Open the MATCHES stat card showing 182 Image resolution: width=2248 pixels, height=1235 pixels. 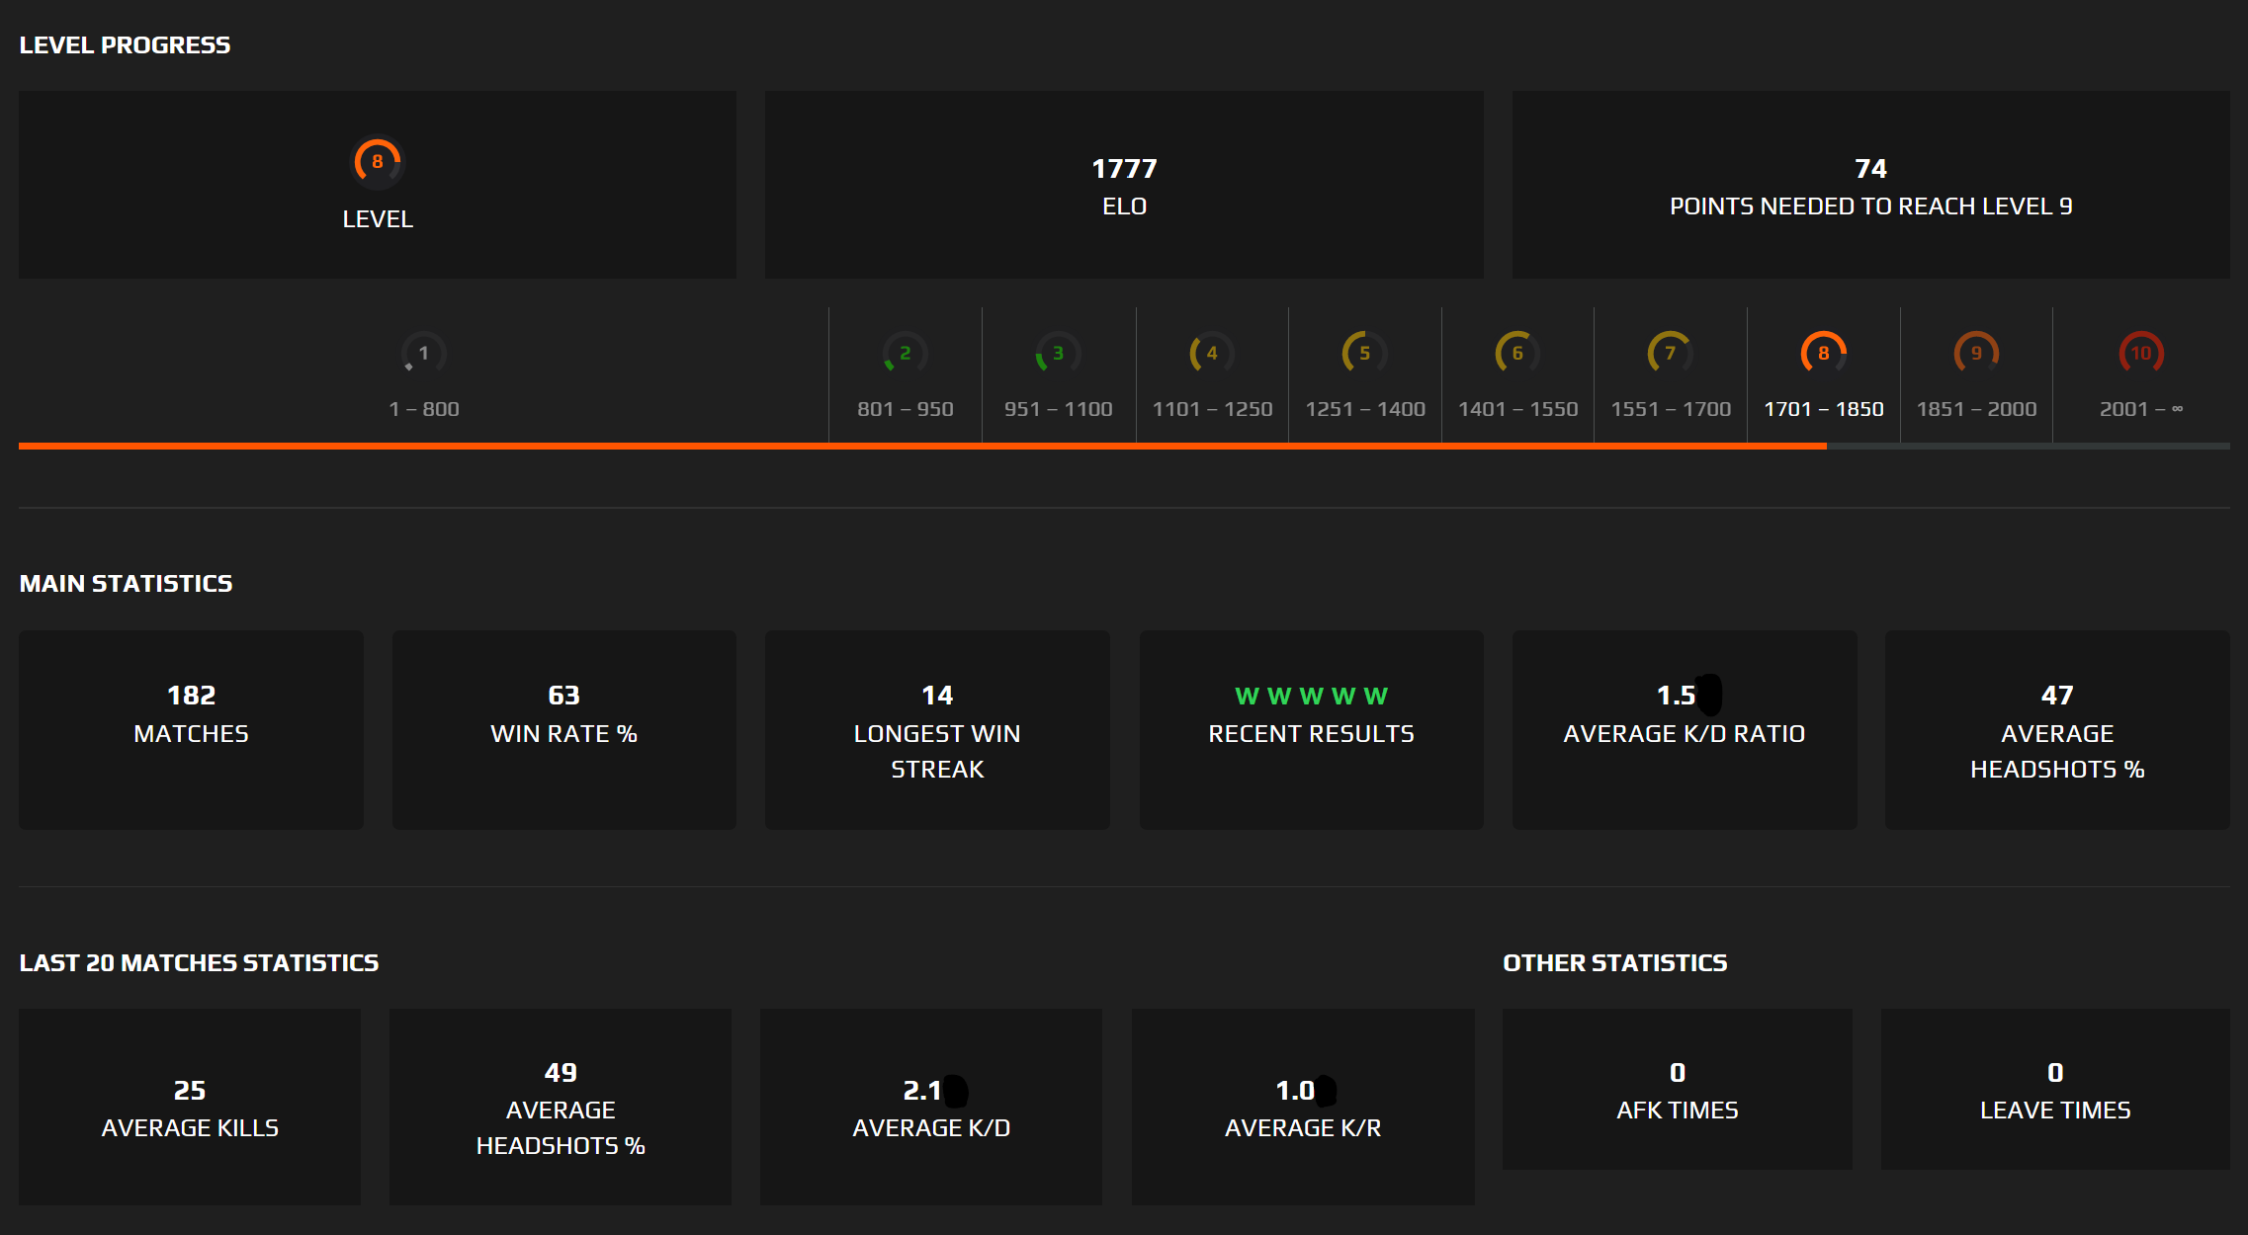coord(191,729)
